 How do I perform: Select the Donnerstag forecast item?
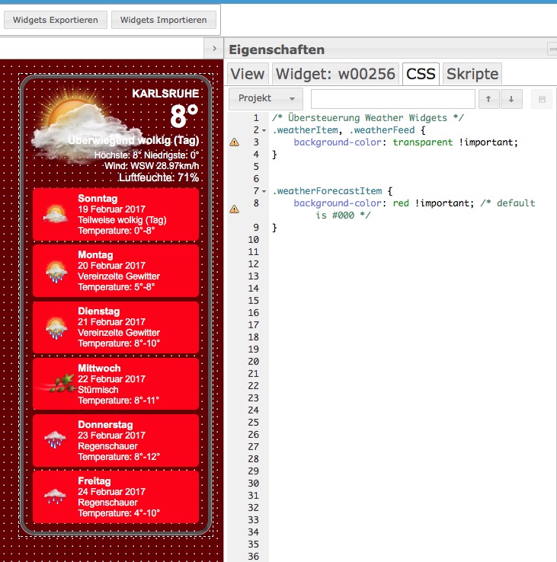click(116, 441)
